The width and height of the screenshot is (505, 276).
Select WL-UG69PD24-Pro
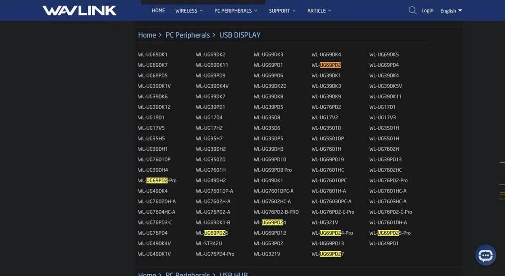click(x=332, y=233)
